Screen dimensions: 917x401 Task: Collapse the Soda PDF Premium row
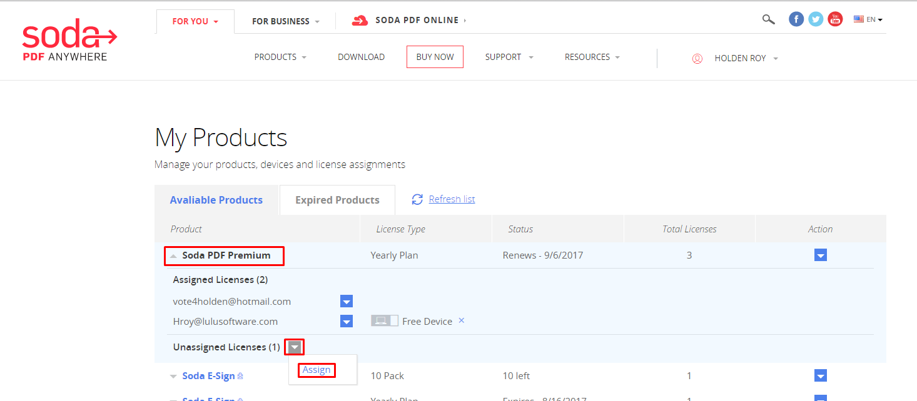[173, 255]
